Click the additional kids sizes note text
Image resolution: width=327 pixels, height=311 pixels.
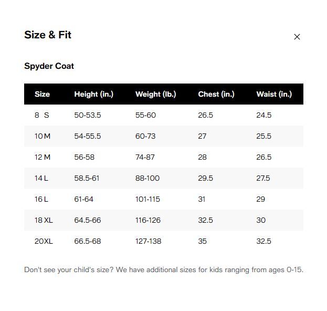(163, 270)
